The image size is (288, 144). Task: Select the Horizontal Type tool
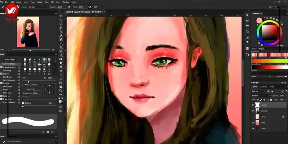(x=61, y=75)
